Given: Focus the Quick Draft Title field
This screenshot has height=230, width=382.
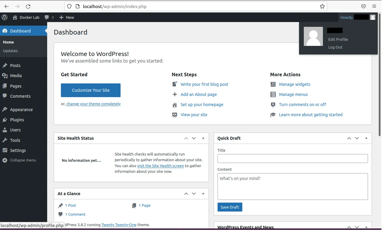Looking at the screenshot, I should tap(292, 158).
